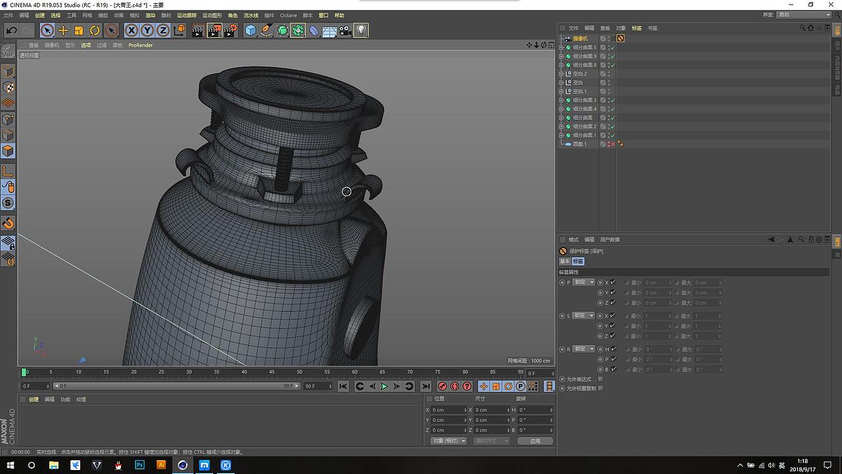The image size is (842, 474).
Task: Open the Edit Render Settings icon
Action: click(230, 30)
